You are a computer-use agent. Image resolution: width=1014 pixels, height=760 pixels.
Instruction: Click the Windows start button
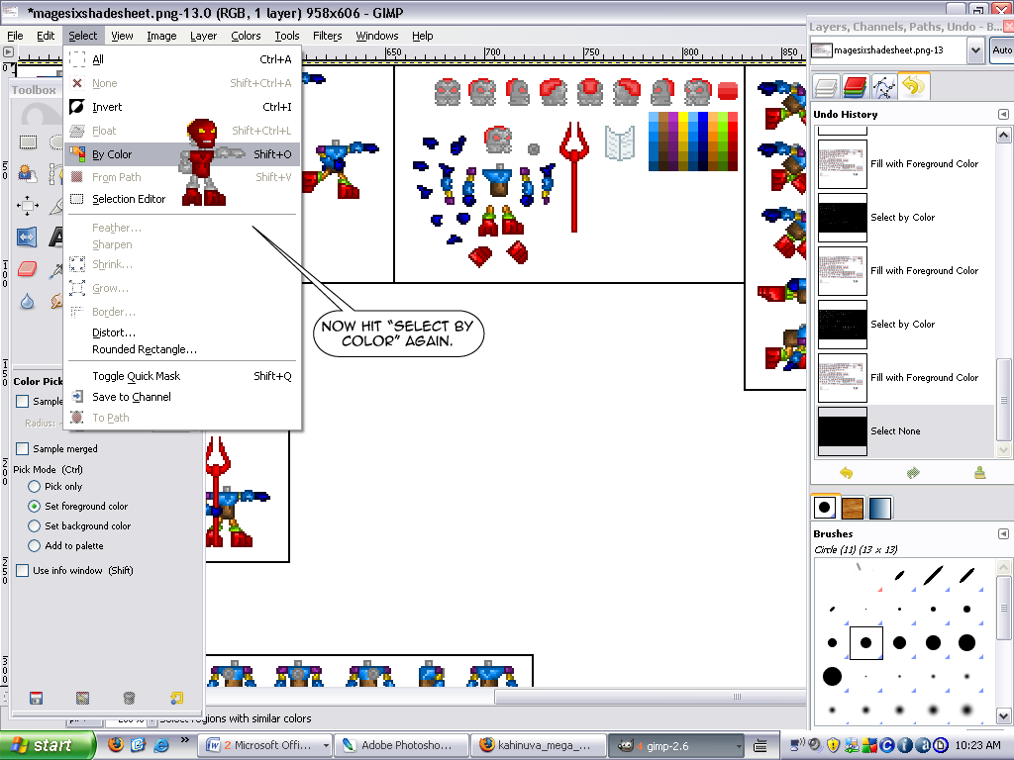tap(48, 745)
